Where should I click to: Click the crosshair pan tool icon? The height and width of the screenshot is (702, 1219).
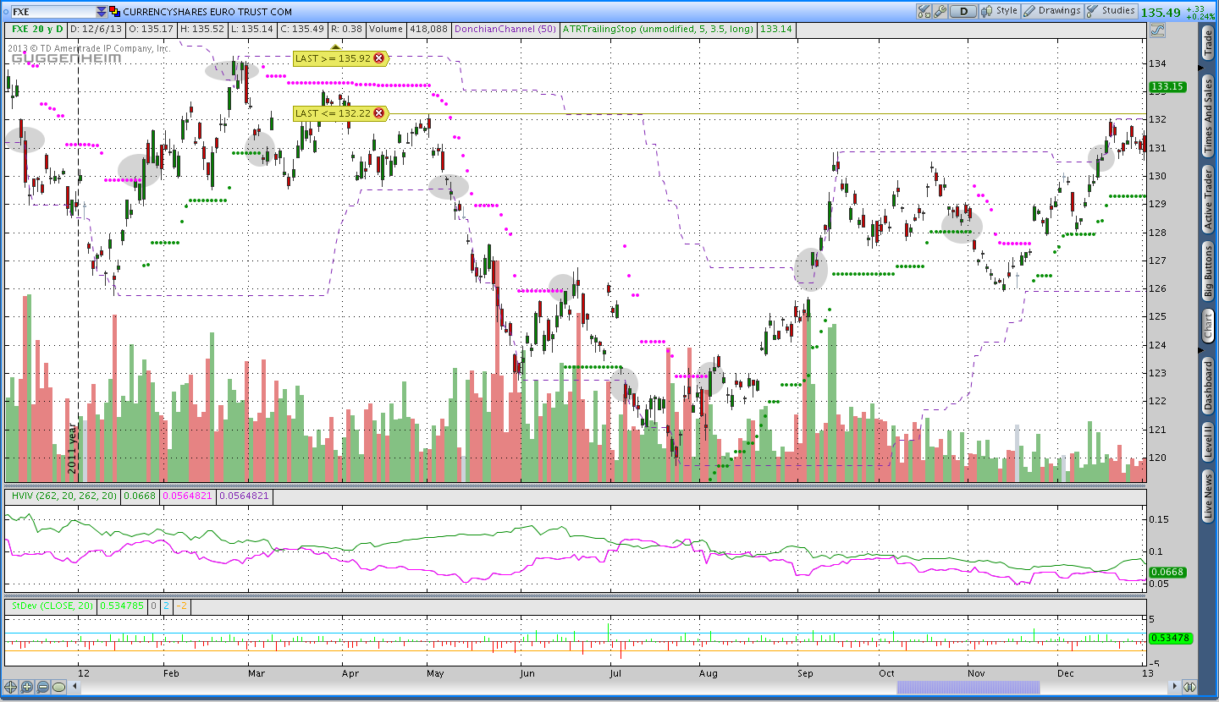click(x=11, y=687)
